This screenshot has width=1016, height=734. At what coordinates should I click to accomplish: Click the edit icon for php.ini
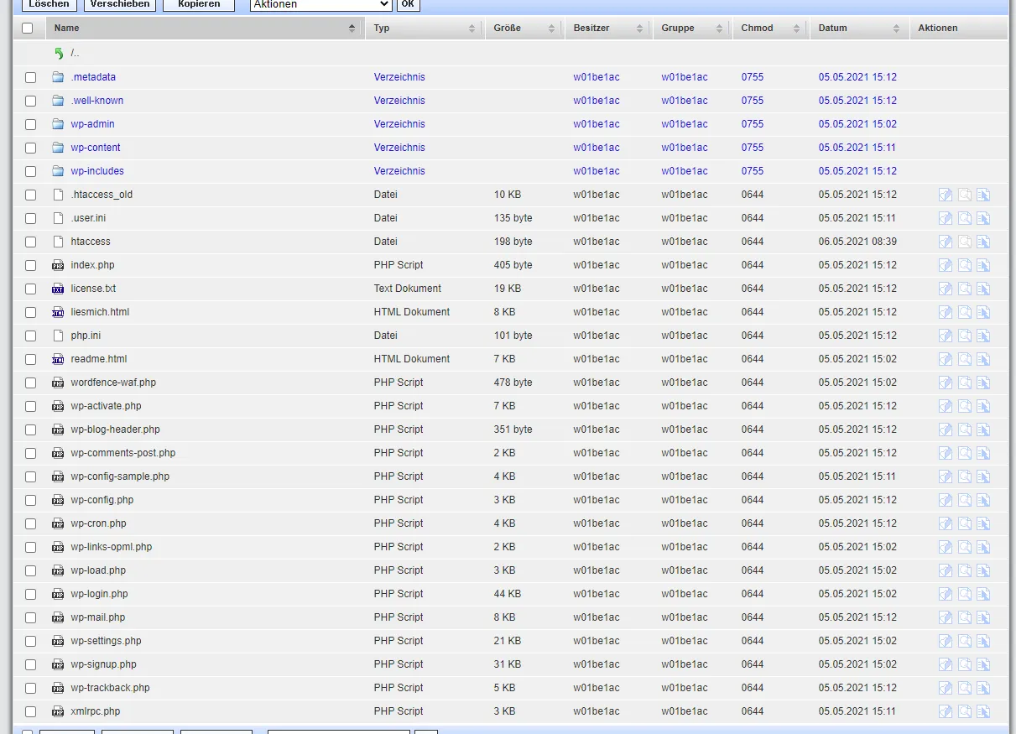tap(946, 336)
